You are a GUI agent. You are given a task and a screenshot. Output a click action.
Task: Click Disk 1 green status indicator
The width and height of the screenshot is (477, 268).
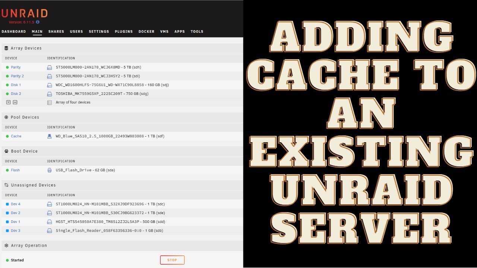pyautogui.click(x=7, y=85)
